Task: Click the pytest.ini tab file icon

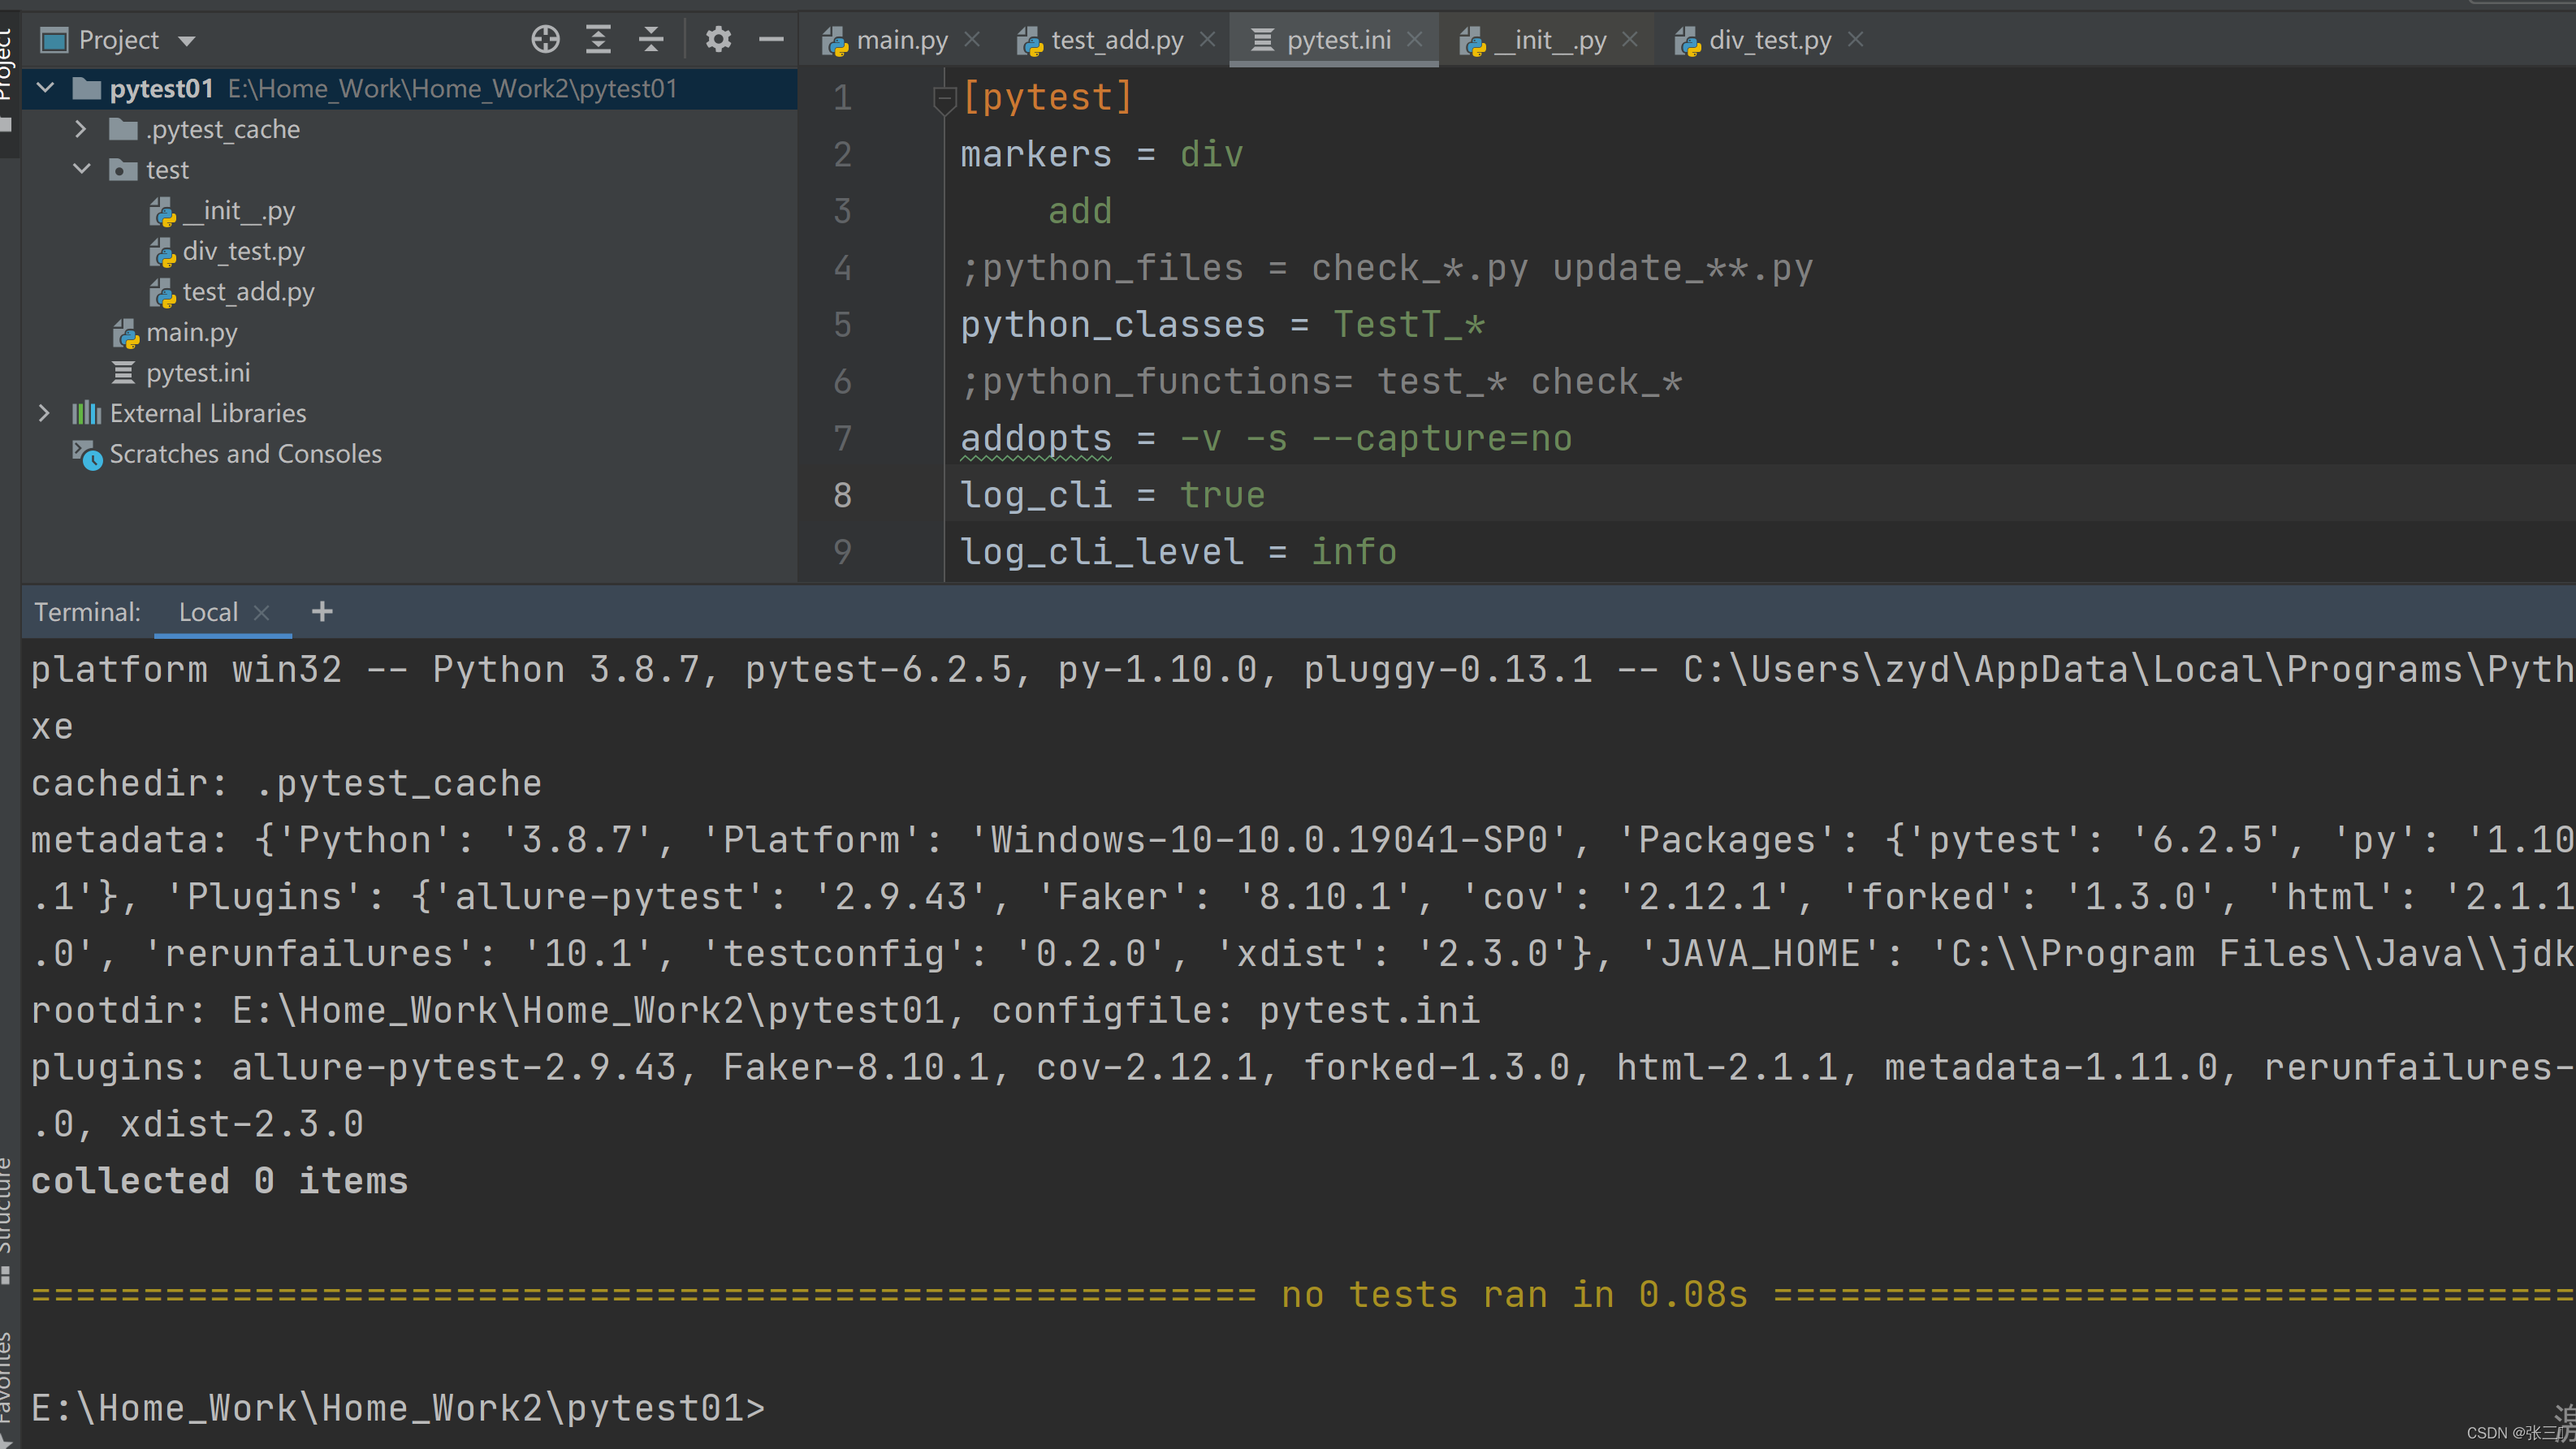Action: click(1263, 40)
